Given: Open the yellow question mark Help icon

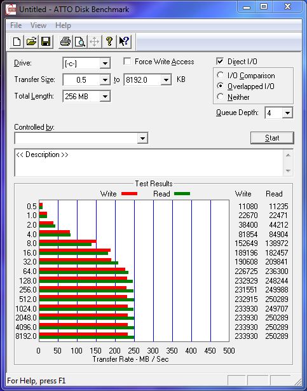Looking at the screenshot, I should 109,41.
